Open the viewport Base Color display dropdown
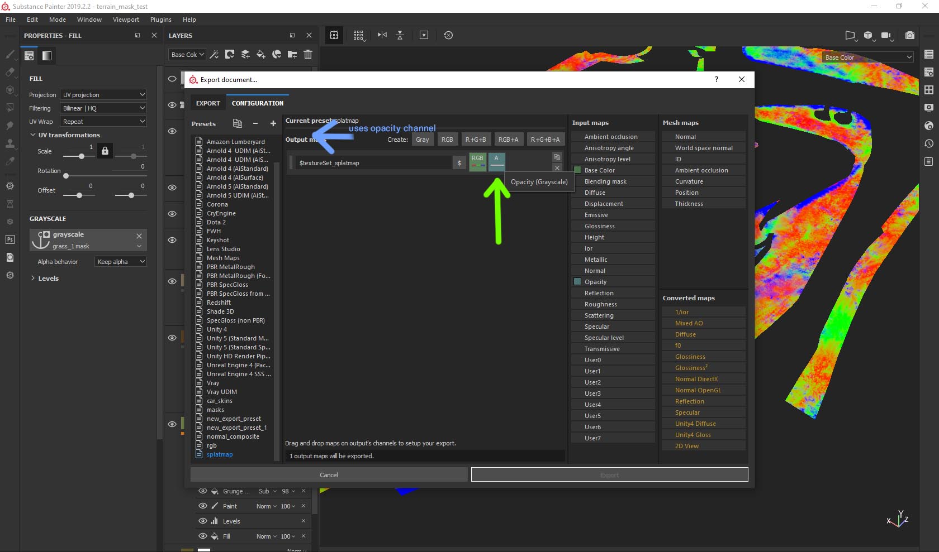939x552 pixels. (868, 57)
